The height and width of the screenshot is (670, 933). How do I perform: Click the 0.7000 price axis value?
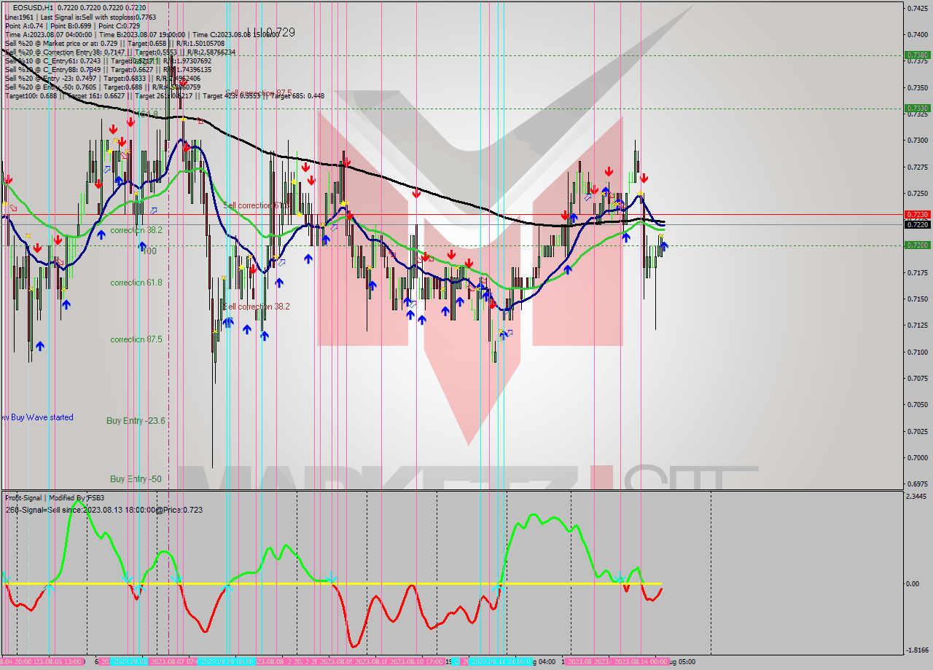(917, 458)
